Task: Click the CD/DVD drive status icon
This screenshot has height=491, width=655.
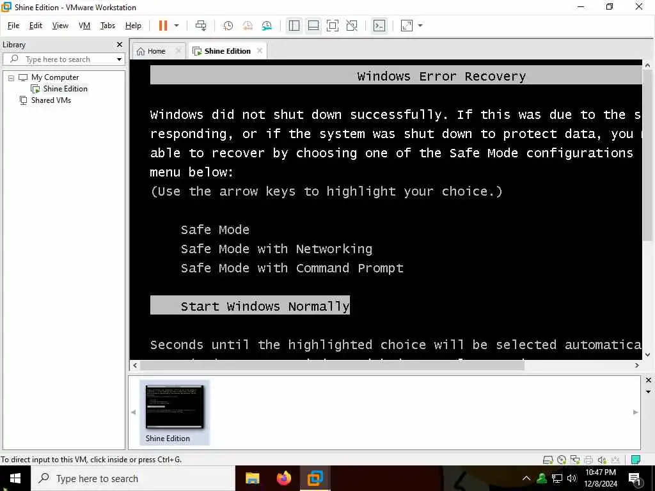Action: pyautogui.click(x=562, y=460)
